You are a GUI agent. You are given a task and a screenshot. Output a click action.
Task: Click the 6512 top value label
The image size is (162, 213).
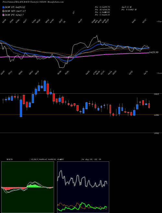(145, 22)
